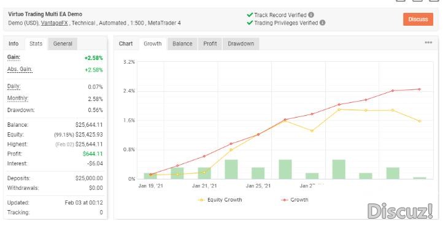The height and width of the screenshot is (226, 443).
Task: Click the Withdrawals value $0.00
Action: point(96,188)
